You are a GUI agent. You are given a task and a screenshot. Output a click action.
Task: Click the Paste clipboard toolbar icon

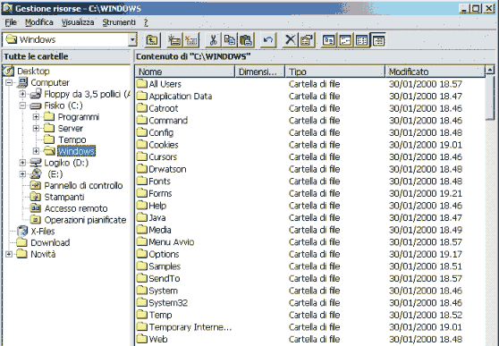(246, 40)
